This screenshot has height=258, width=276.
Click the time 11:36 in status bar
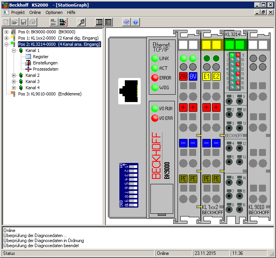tap(249, 253)
